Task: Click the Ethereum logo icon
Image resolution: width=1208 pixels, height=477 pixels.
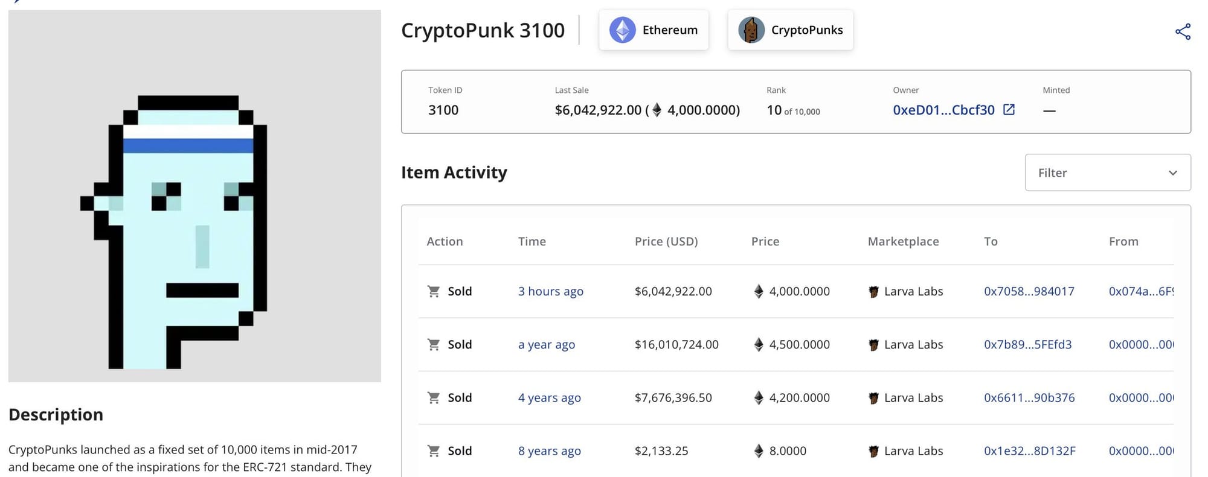Action: tap(622, 30)
